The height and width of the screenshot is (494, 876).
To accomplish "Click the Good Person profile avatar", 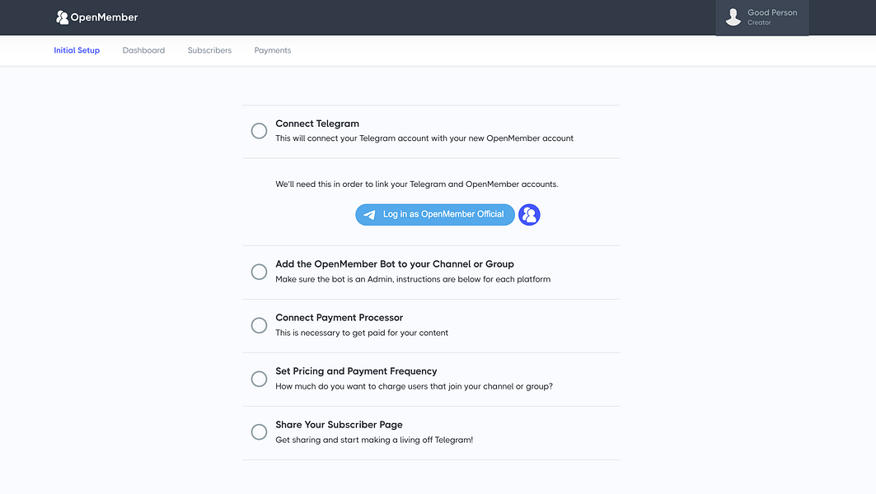I will pos(733,17).
